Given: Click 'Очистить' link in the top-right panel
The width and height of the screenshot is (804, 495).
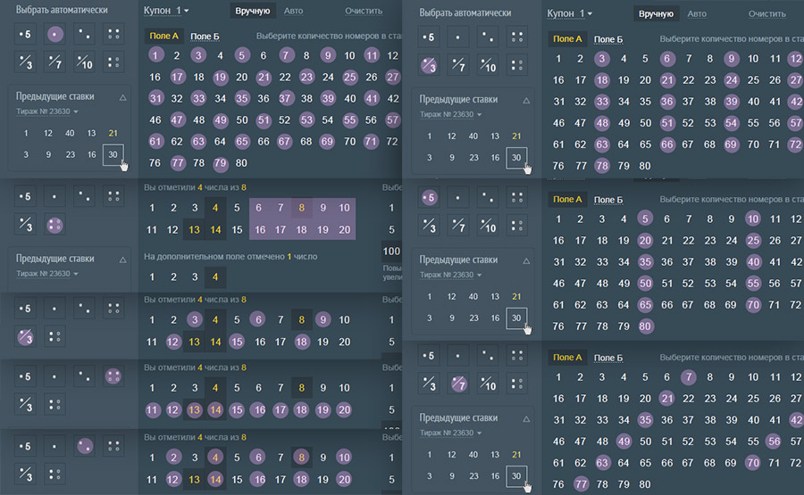Looking at the screenshot, I should pos(766,13).
